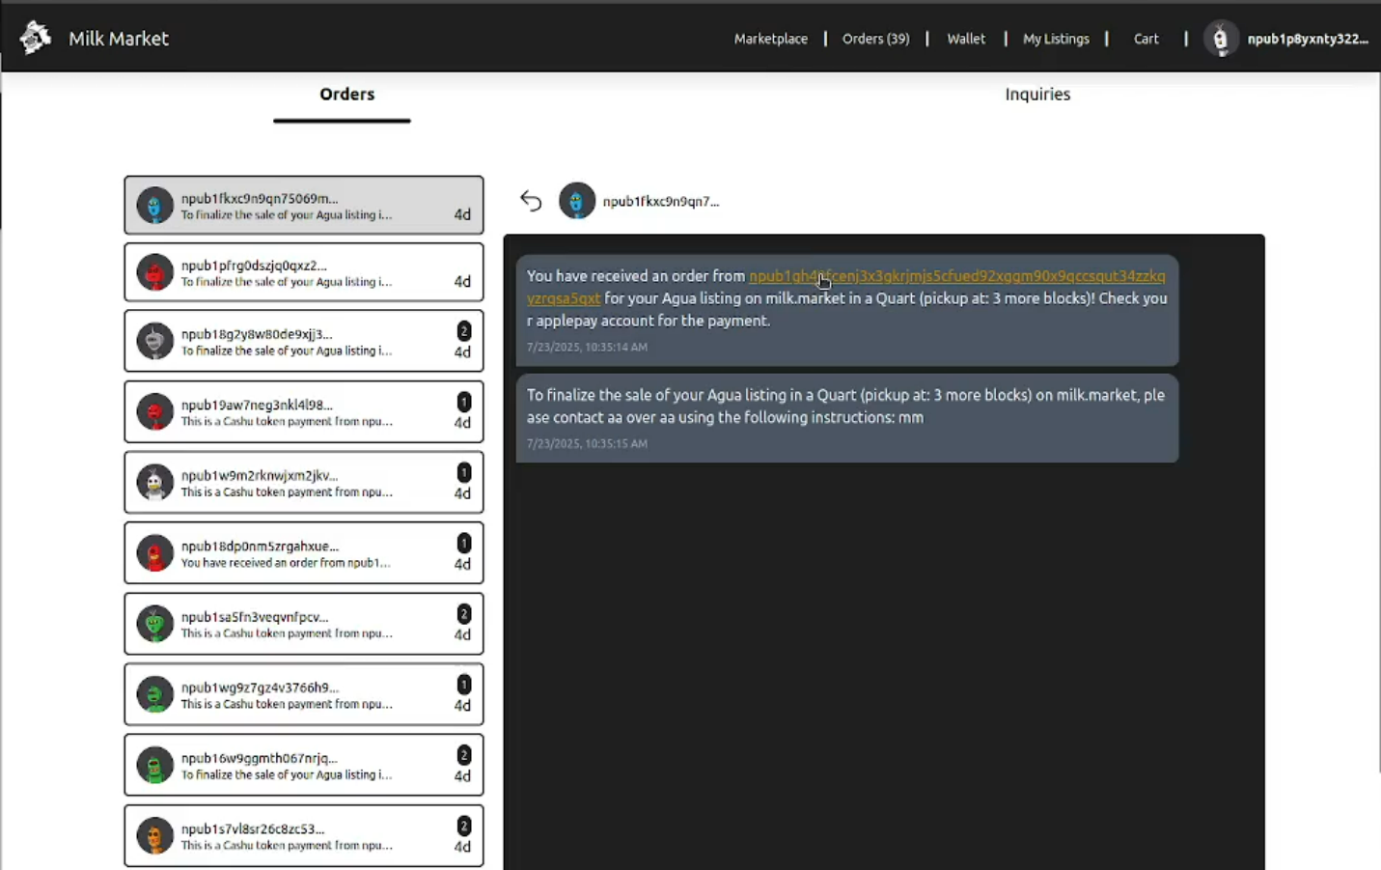Click avatar of npub18g2y8w80de9xjj3 conversation
Image resolution: width=1381 pixels, height=870 pixels.
click(x=154, y=342)
